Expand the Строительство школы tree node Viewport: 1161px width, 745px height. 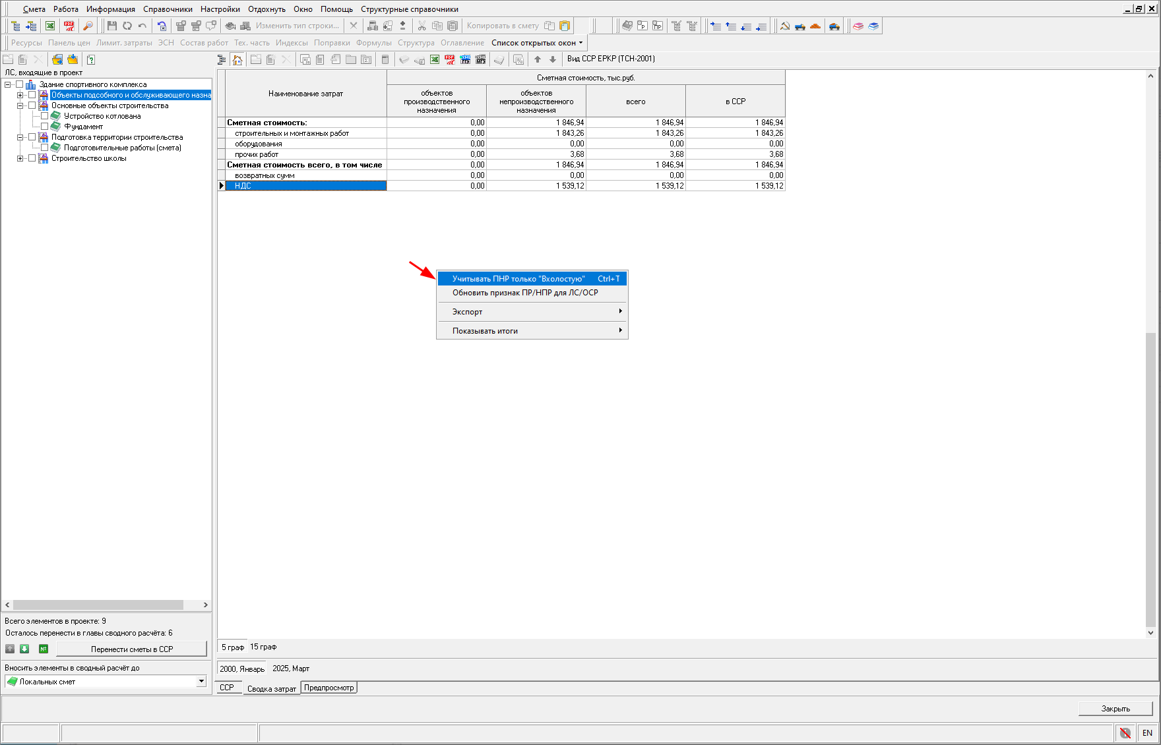coord(20,158)
